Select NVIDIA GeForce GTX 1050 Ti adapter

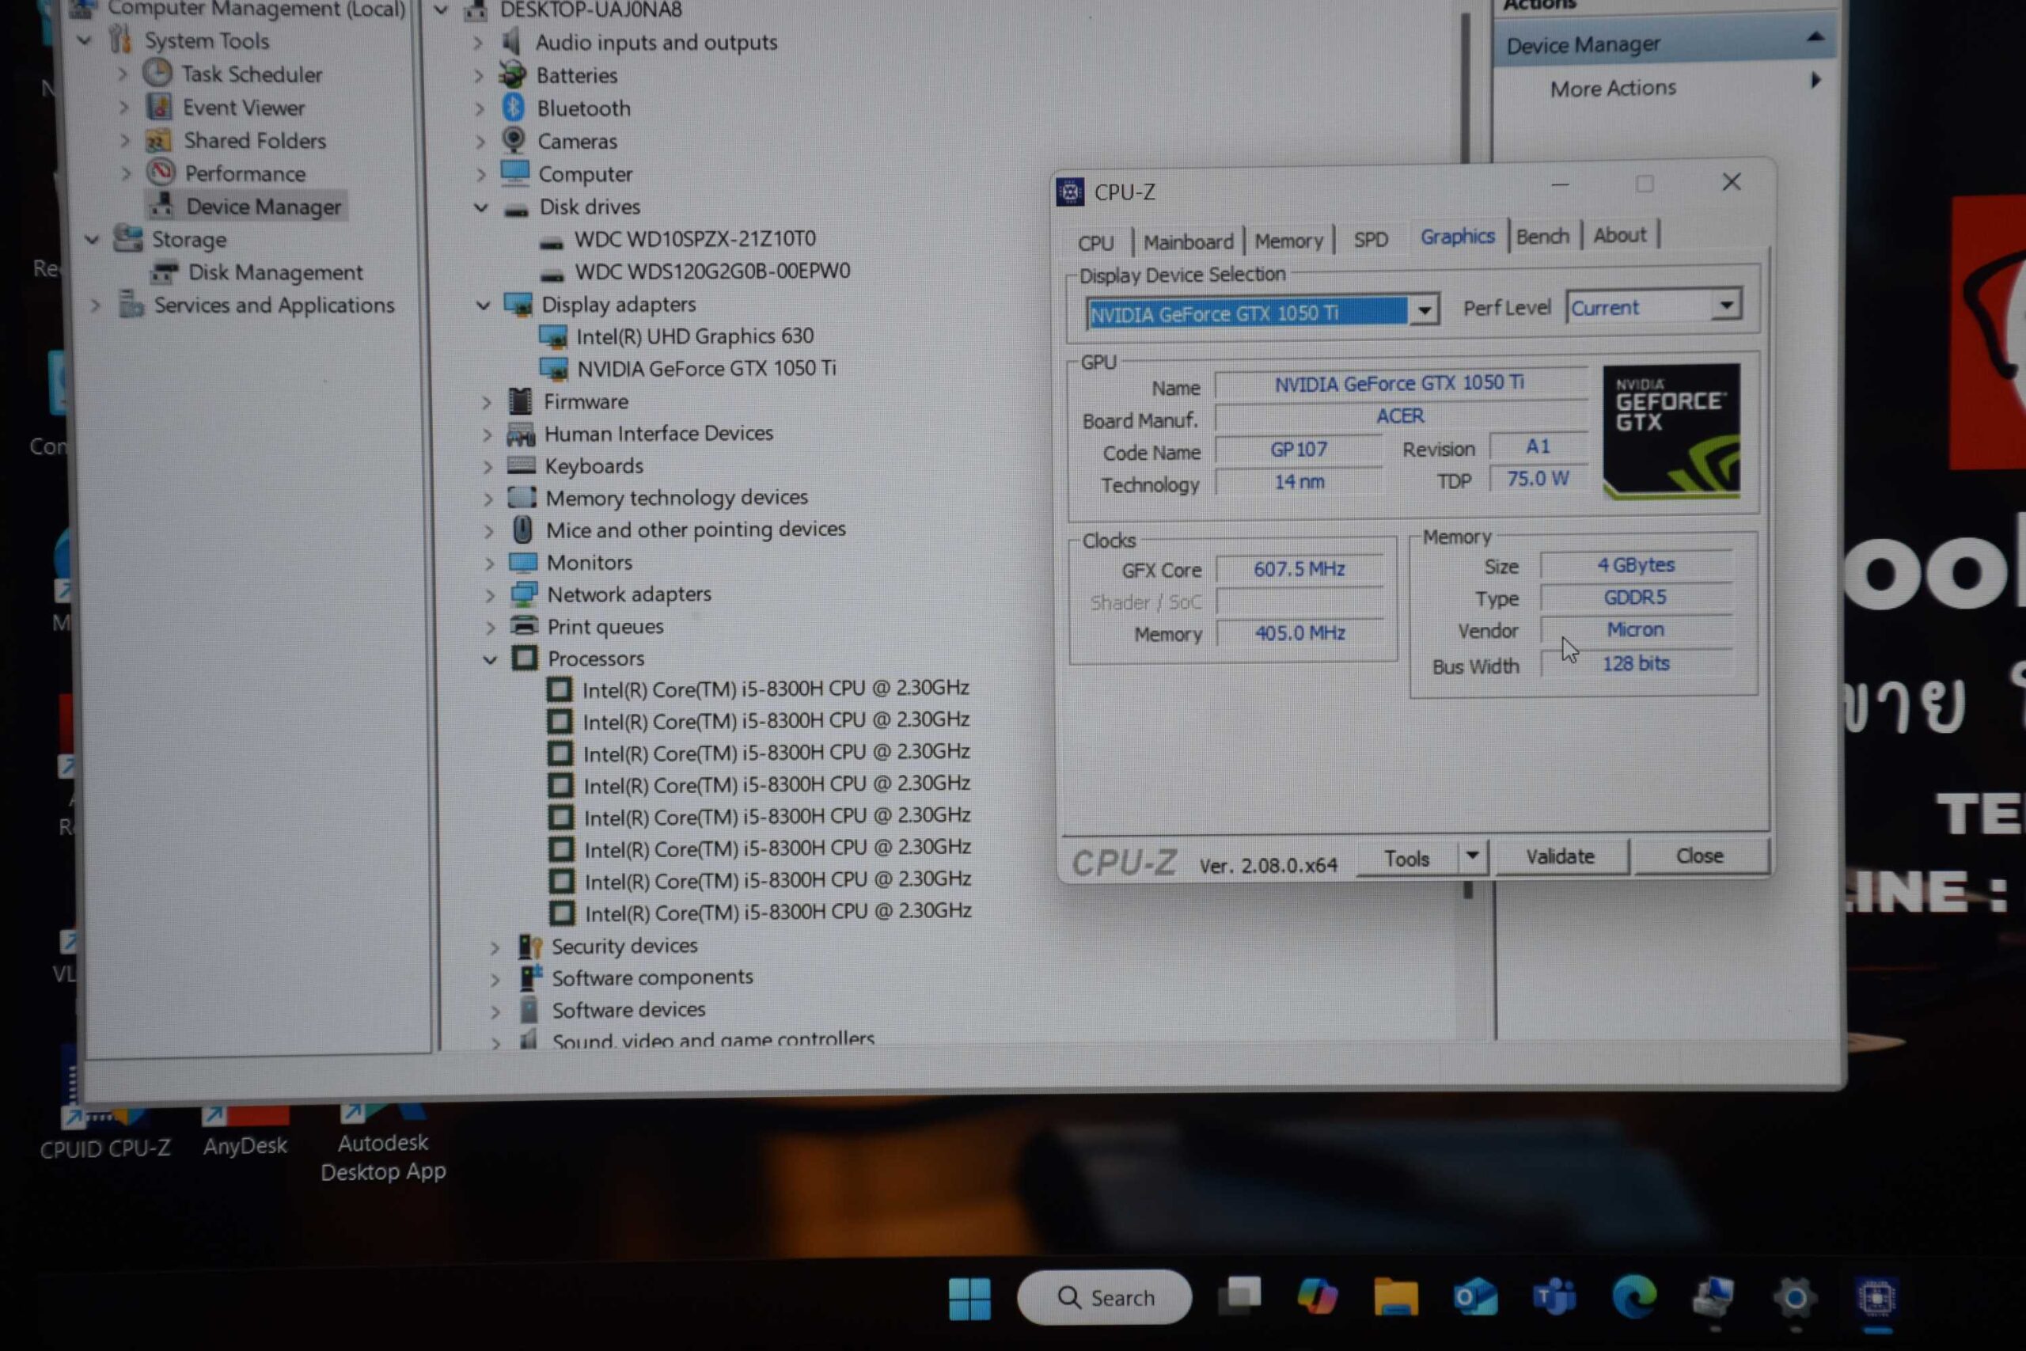tap(707, 369)
